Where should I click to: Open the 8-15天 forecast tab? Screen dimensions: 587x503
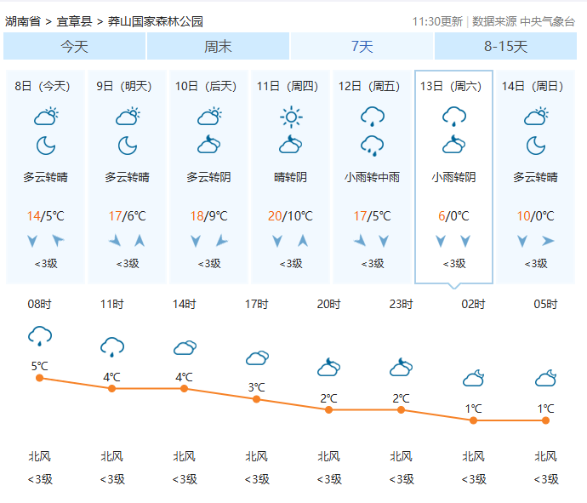pyautogui.click(x=505, y=47)
